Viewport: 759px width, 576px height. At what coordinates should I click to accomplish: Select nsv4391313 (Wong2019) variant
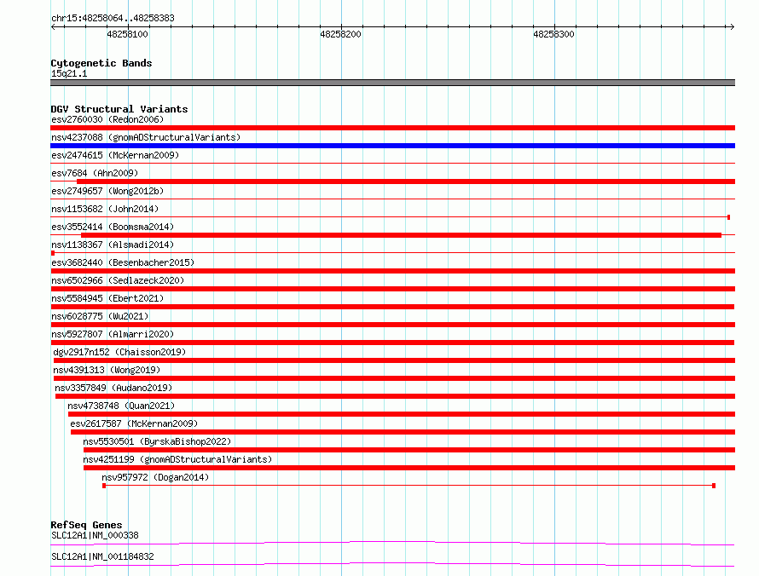click(x=107, y=370)
